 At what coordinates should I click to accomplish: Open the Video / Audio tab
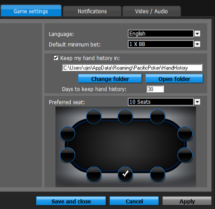click(152, 11)
